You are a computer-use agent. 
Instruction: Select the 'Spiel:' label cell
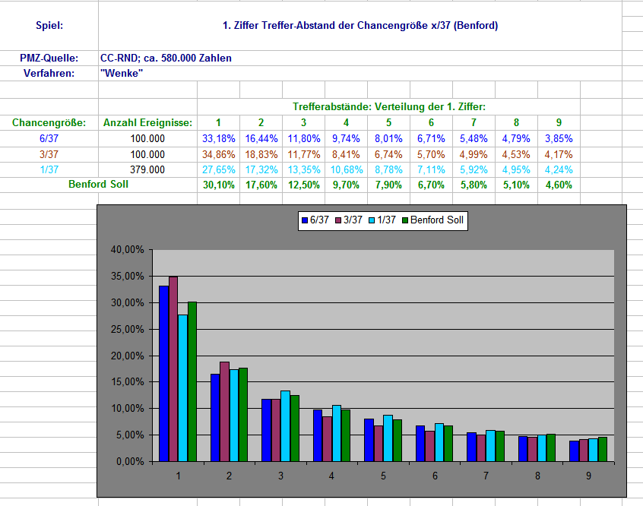click(49, 25)
